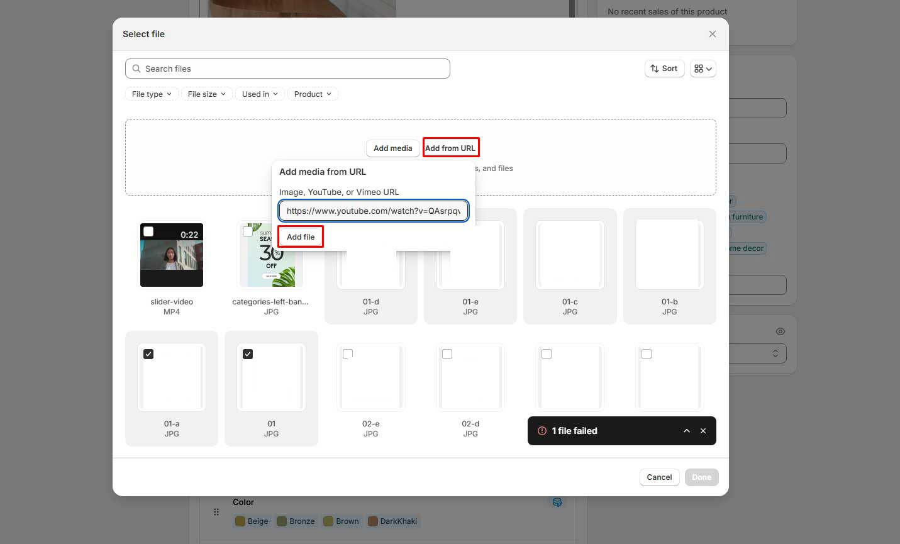Close the Select file dialog
The width and height of the screenshot is (900, 544).
point(712,34)
